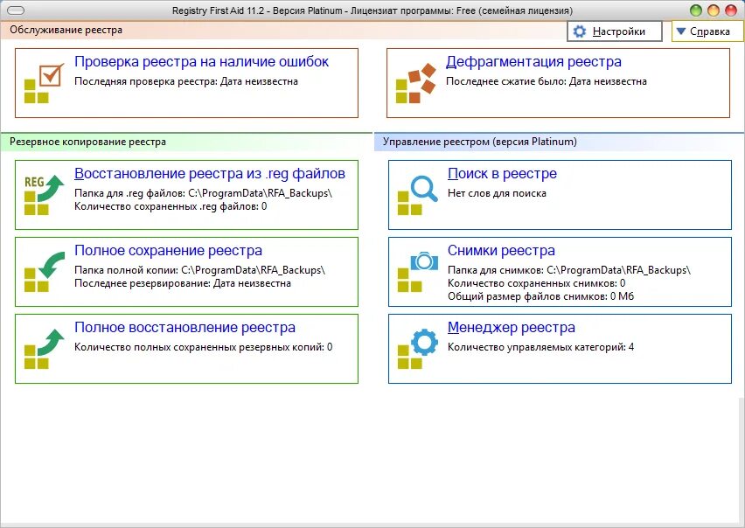Click 'Папка для снимков' path text
This screenshot has width=745, height=528.
coord(569,270)
